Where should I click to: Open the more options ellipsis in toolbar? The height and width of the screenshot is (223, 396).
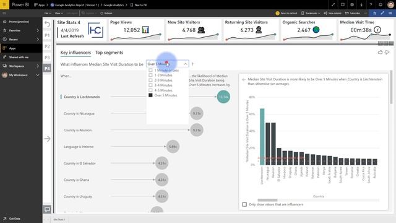365,13
